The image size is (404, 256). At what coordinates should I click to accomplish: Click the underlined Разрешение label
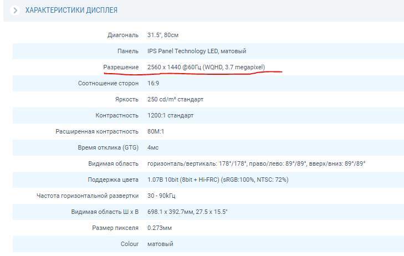click(121, 67)
